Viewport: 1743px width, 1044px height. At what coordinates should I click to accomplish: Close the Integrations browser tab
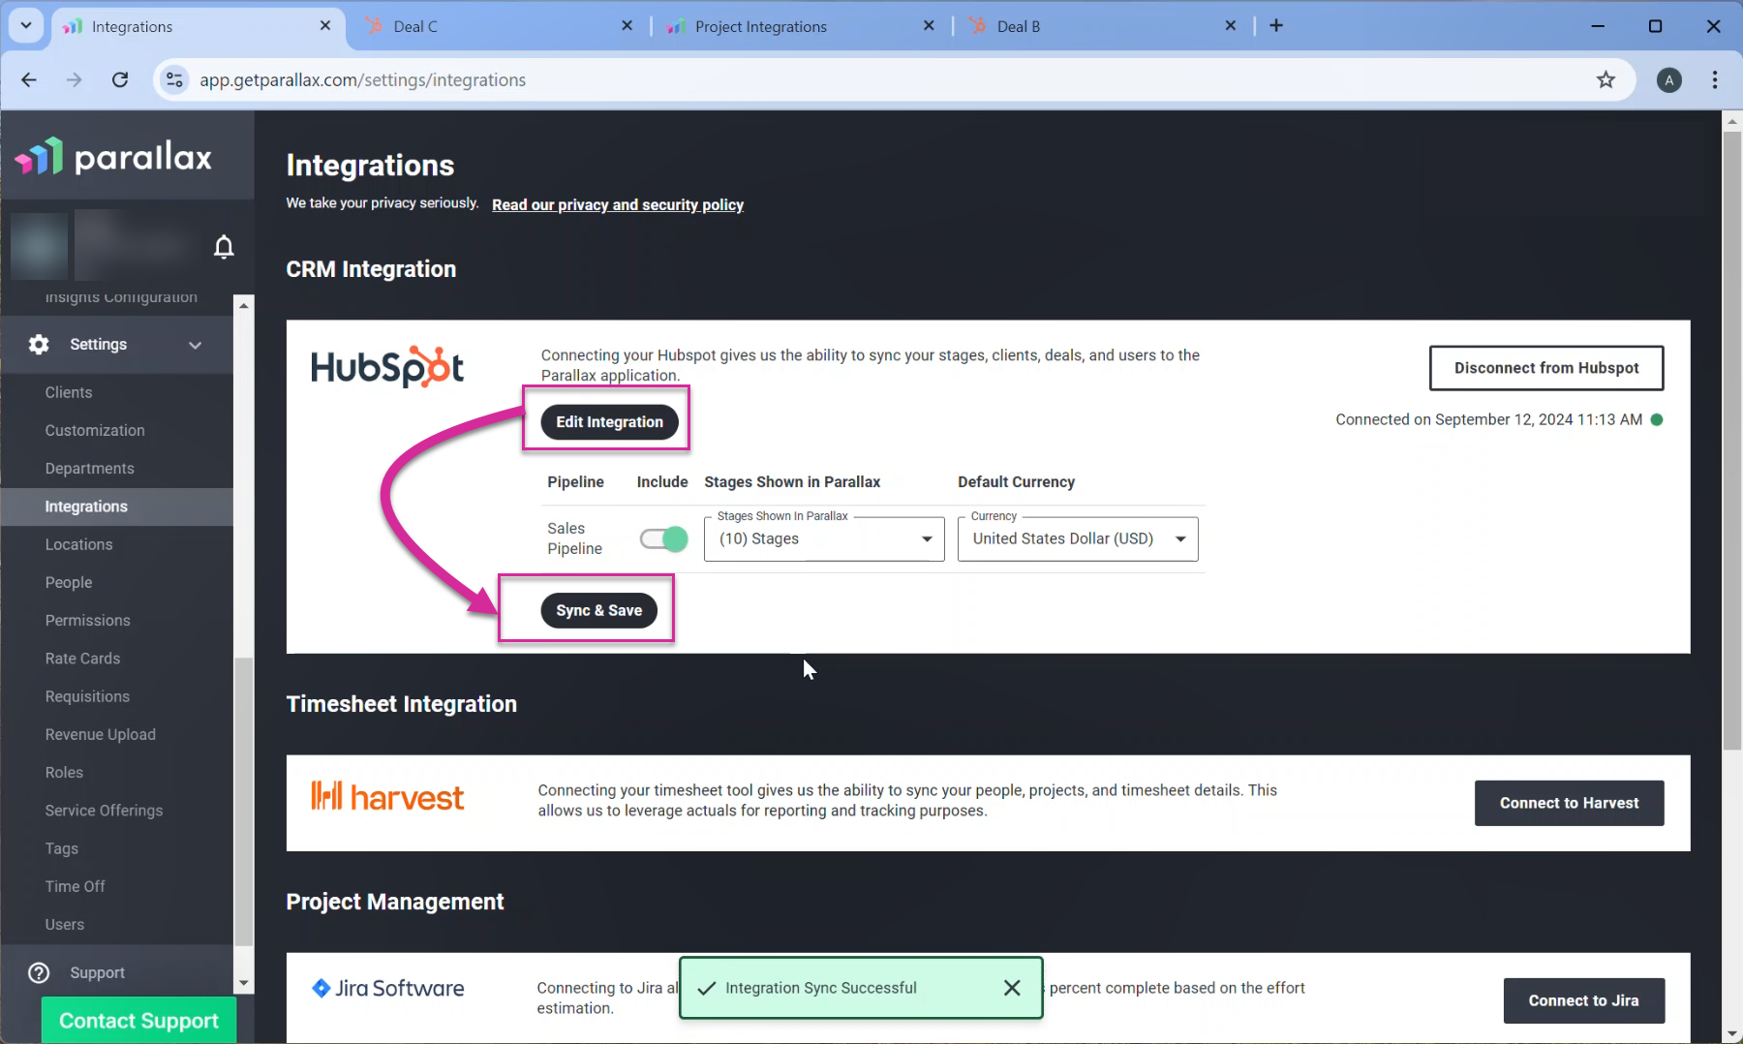click(325, 26)
